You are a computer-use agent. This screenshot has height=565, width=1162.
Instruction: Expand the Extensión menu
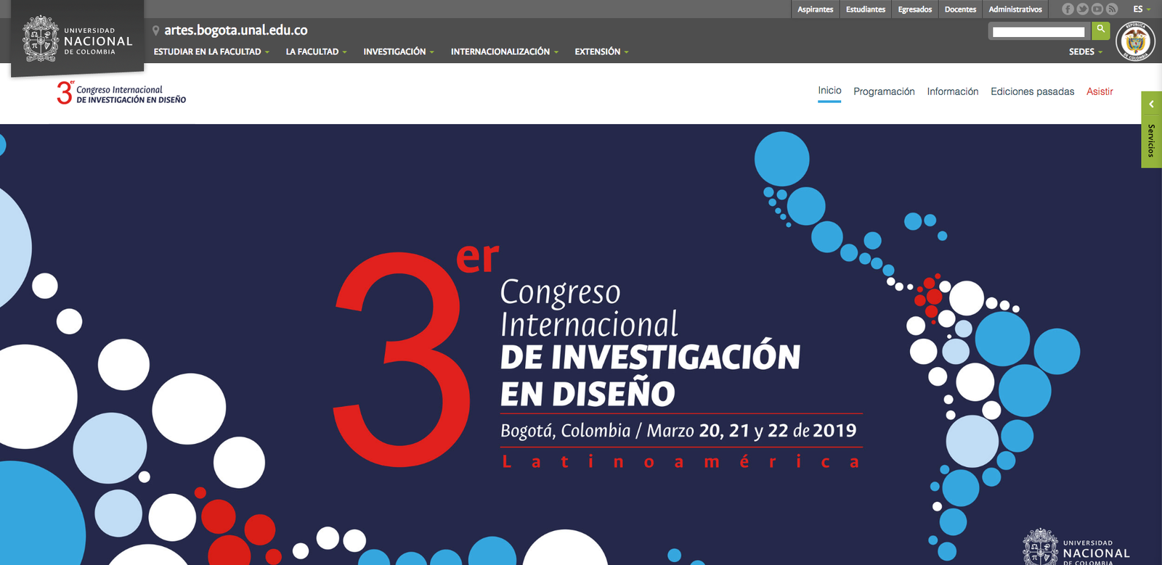(601, 51)
